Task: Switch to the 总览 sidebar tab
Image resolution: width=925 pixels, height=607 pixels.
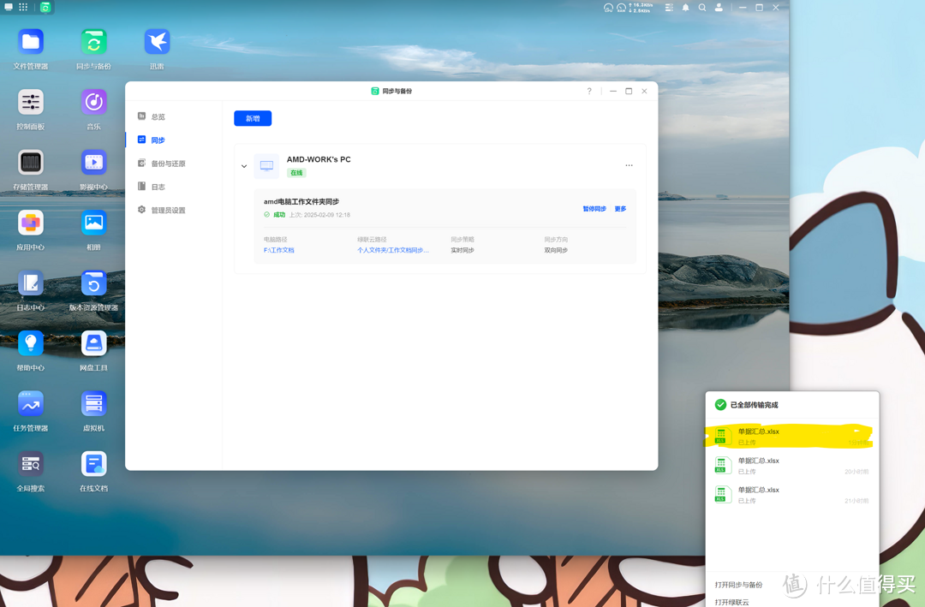Action: pos(158,117)
